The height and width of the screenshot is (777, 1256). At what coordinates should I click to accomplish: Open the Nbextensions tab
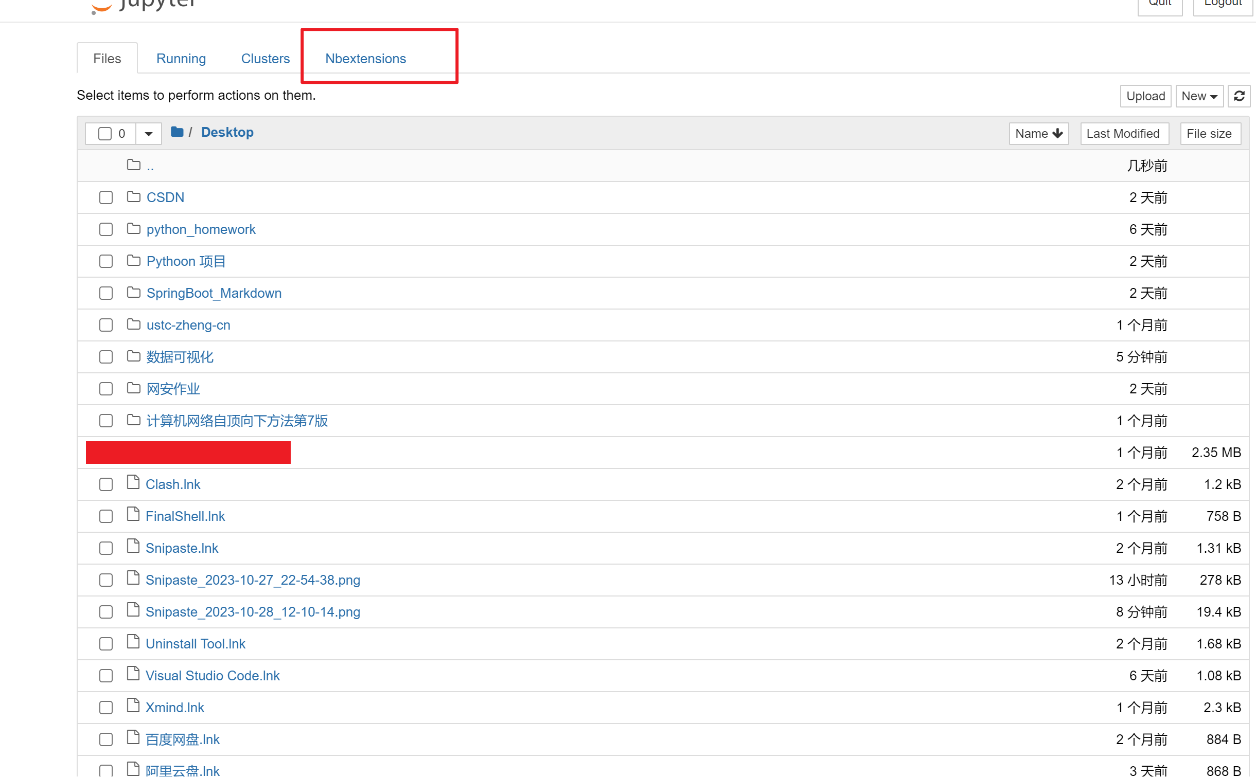pos(366,58)
